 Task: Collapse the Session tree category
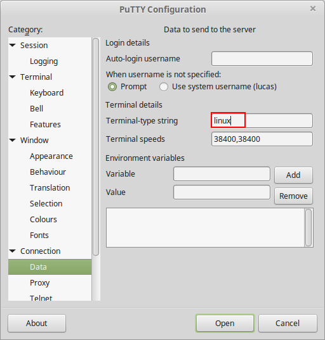(13, 46)
